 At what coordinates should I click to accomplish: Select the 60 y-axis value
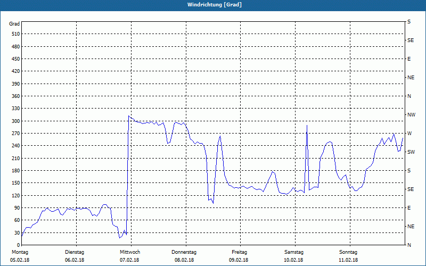click(17, 220)
